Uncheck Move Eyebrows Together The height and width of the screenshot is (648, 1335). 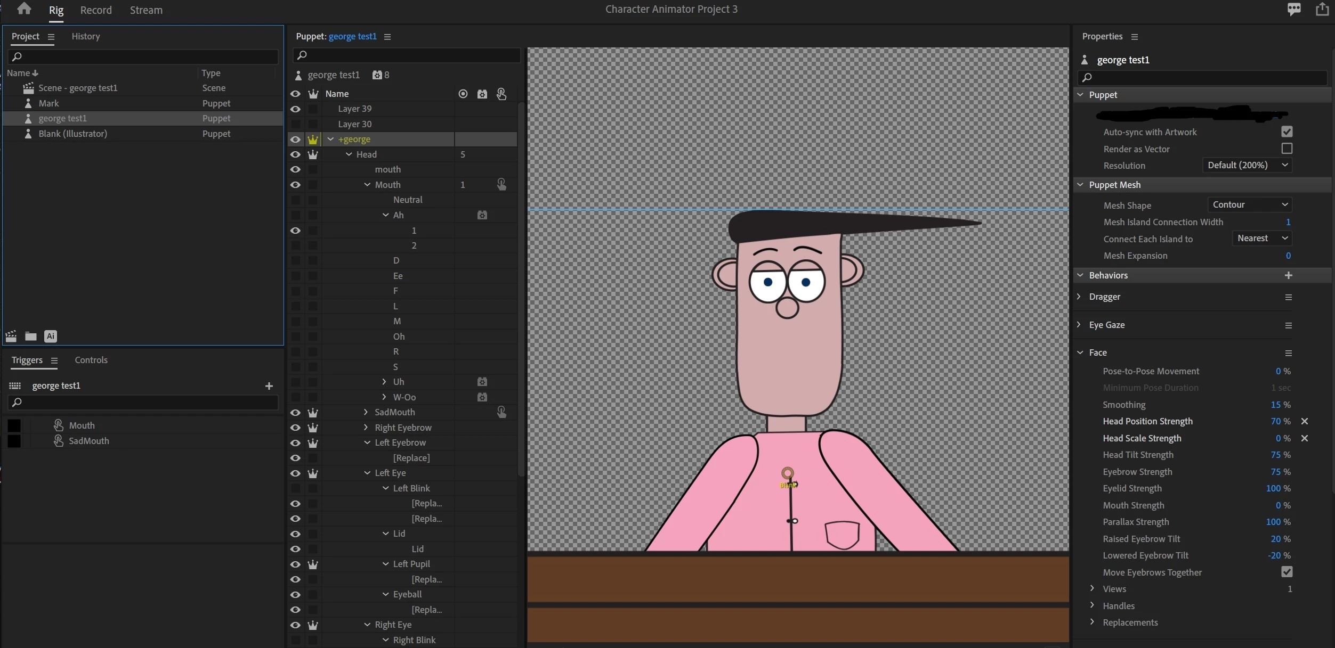1287,572
